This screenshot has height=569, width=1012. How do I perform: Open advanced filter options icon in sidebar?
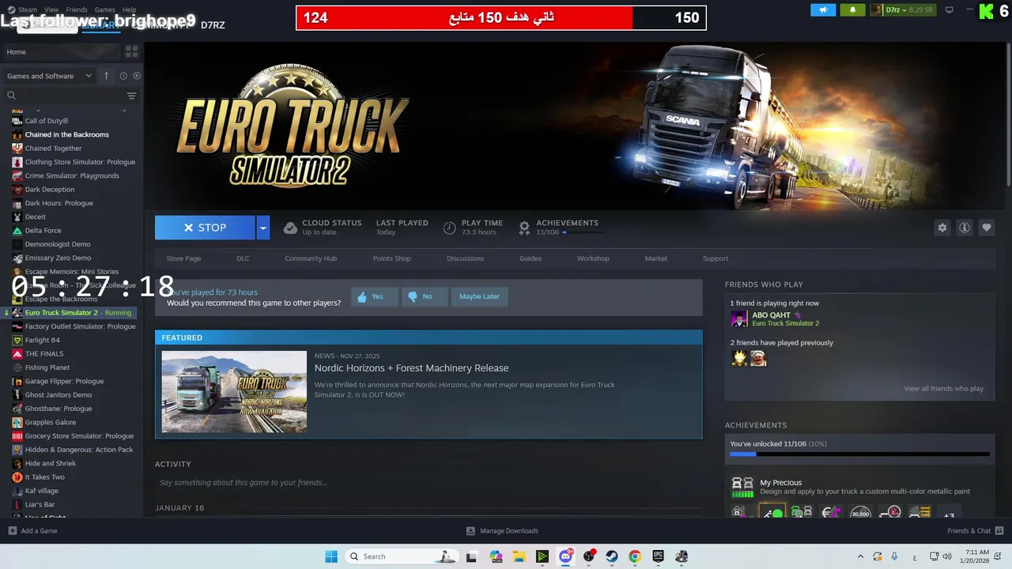(131, 96)
